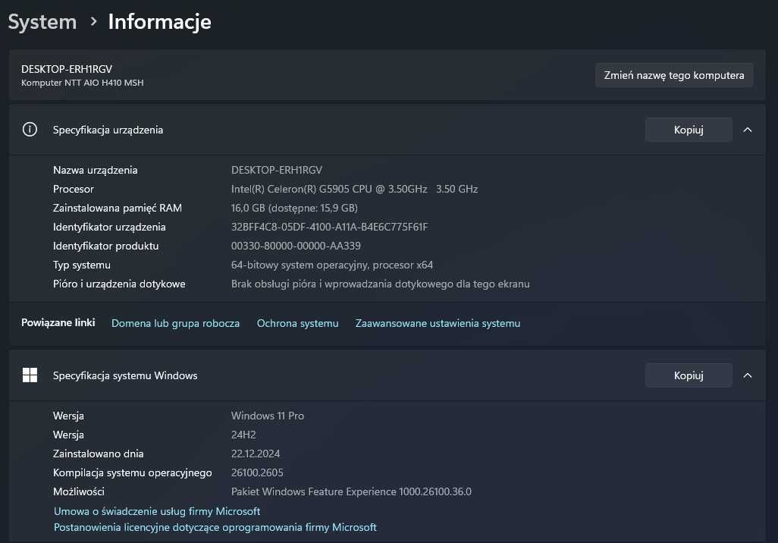Select DESKTOP-ERH1RGV value in device name row
The width and height of the screenshot is (778, 543).
click(x=276, y=170)
